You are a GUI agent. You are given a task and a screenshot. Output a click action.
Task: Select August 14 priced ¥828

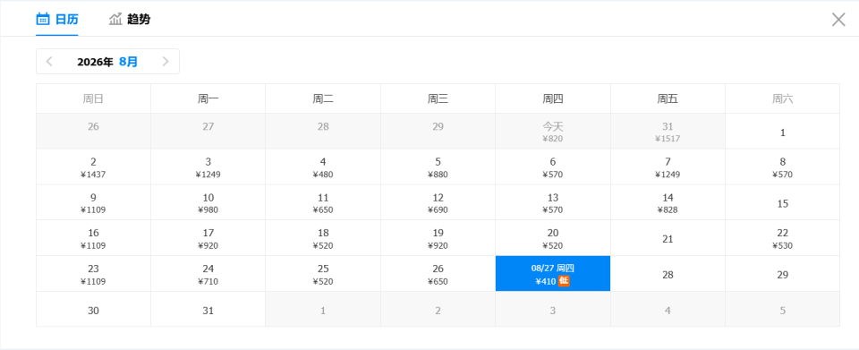[x=668, y=202]
